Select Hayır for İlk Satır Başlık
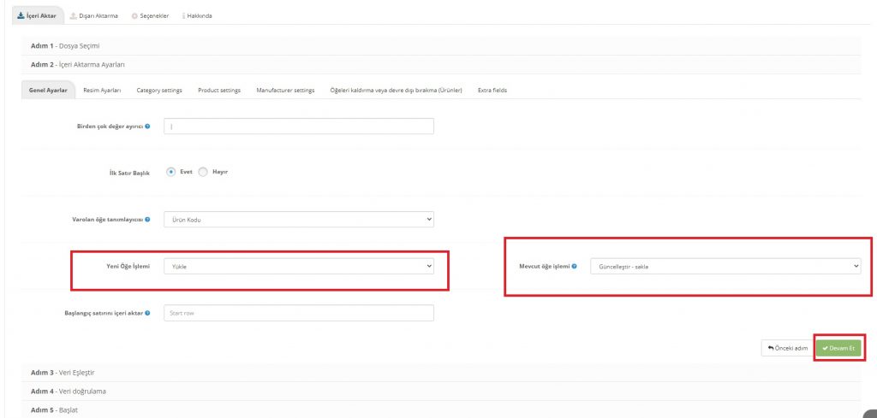 tap(204, 173)
